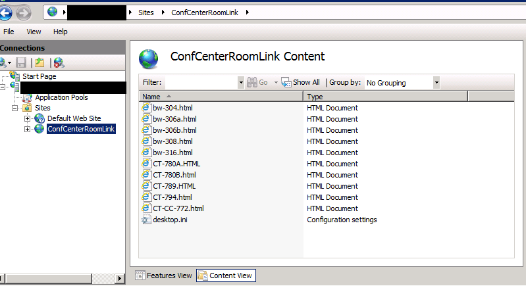
Task: Collapse the server node in Connections tree
Action: tap(3, 87)
